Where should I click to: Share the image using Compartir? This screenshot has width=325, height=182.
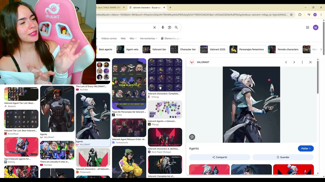pyautogui.click(x=220, y=157)
